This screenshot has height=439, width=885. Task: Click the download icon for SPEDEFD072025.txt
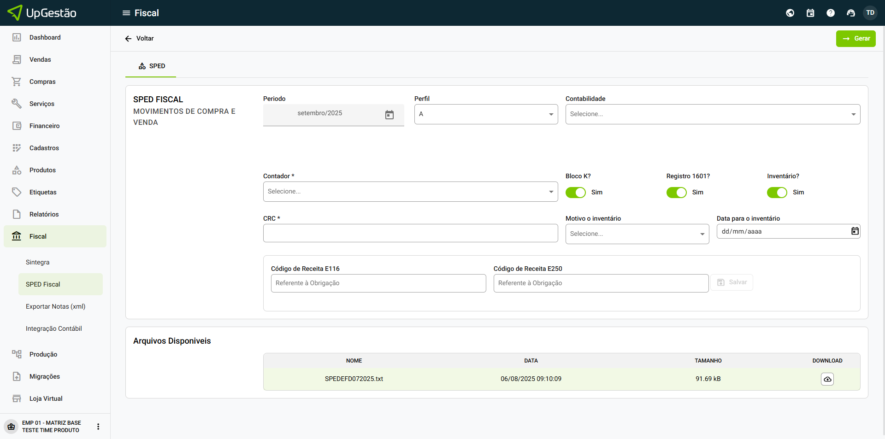tap(827, 379)
